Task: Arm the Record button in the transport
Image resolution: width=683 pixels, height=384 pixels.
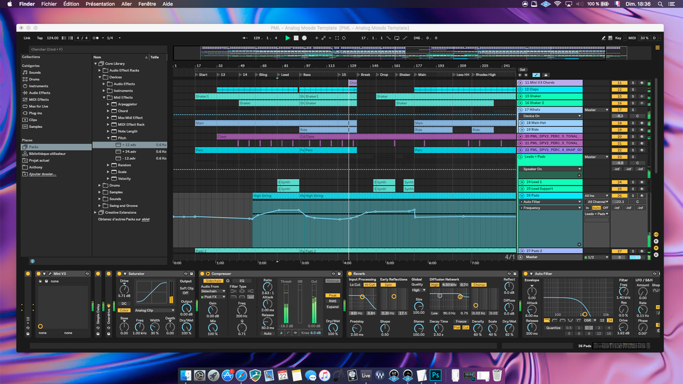Action: pos(304,38)
